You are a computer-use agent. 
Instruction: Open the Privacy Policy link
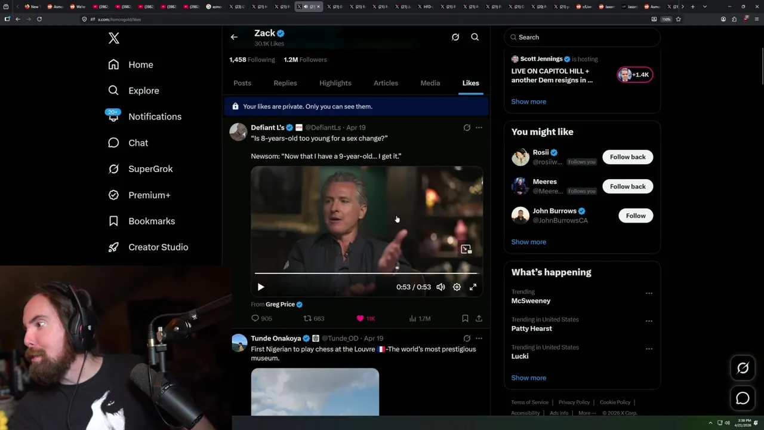click(574, 403)
